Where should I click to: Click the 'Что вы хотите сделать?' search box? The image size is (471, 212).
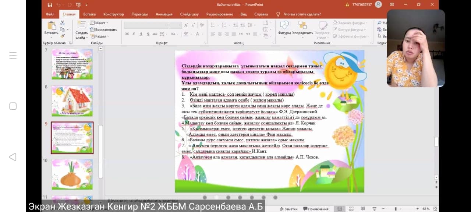(x=302, y=14)
